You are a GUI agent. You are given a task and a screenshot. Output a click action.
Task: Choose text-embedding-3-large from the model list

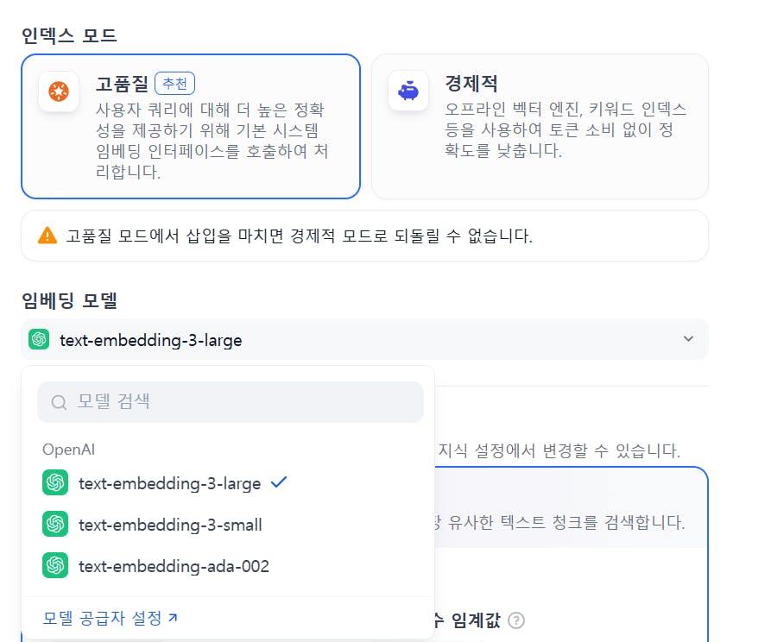pyautogui.click(x=169, y=483)
